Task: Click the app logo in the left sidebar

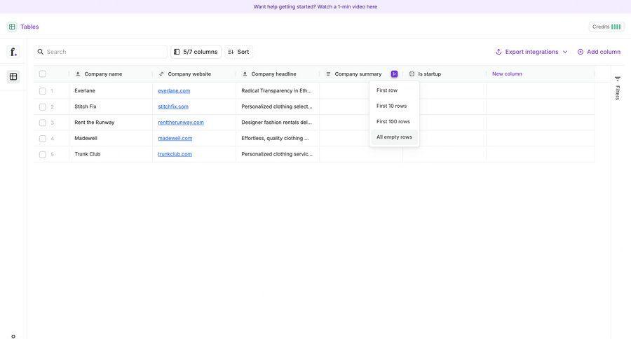Action: [13, 52]
